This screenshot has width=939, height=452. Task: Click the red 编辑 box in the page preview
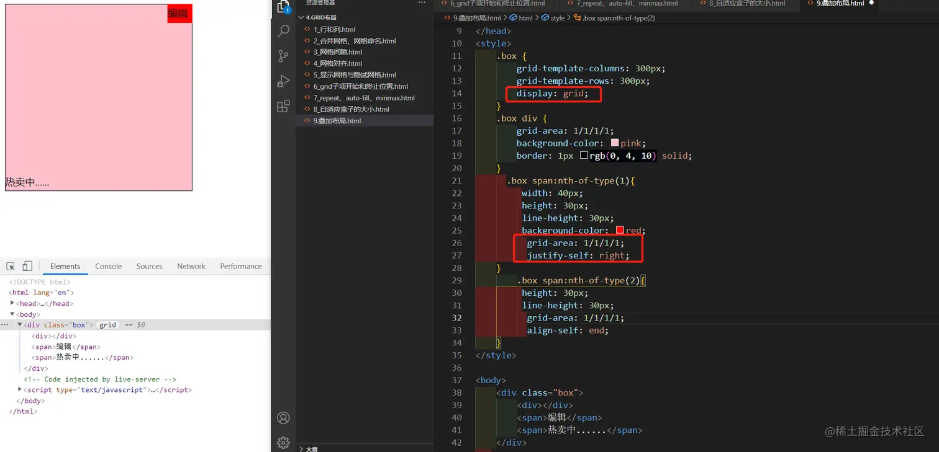(x=179, y=14)
